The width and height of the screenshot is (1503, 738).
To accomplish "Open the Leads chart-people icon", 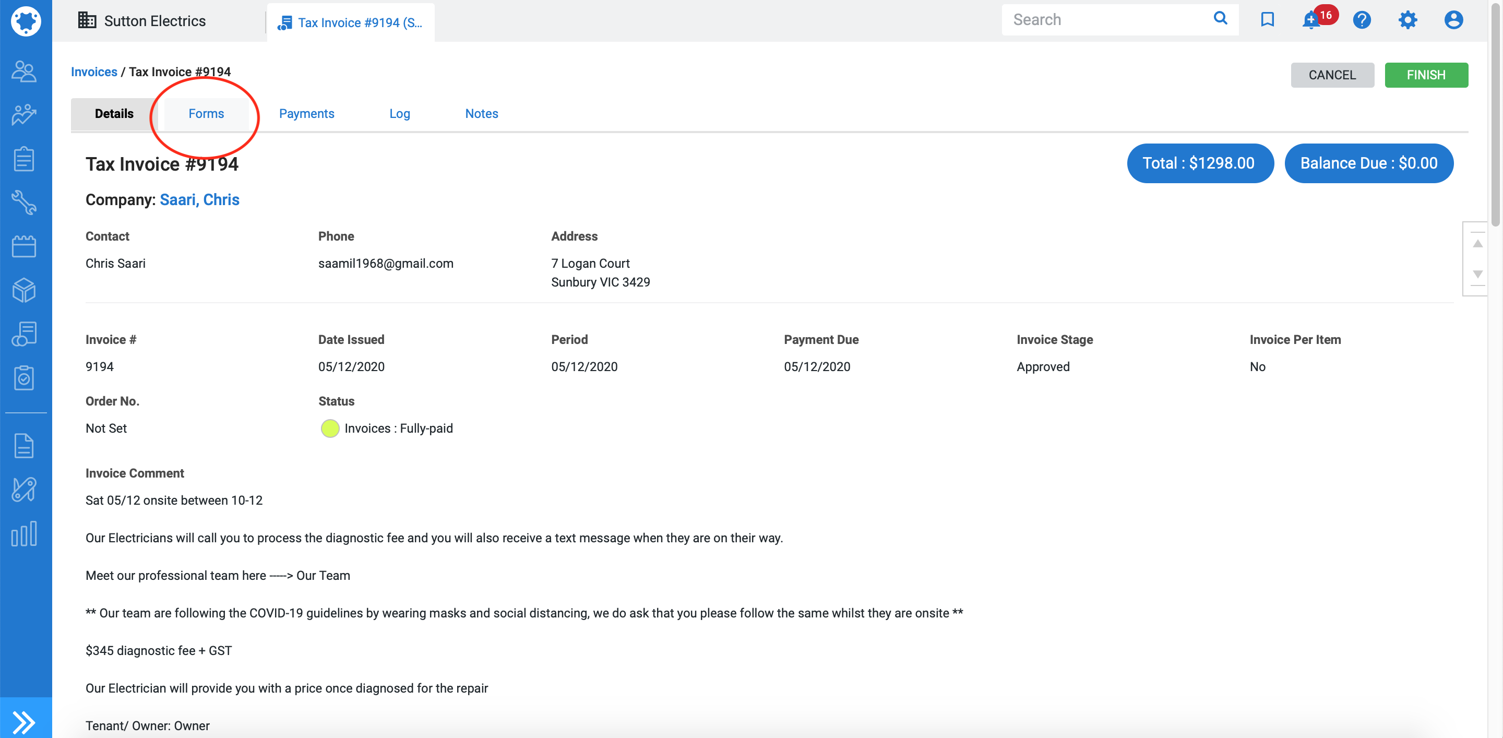I will (x=24, y=115).
